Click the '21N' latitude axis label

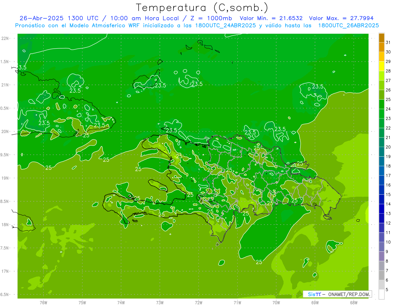(x=5, y=85)
